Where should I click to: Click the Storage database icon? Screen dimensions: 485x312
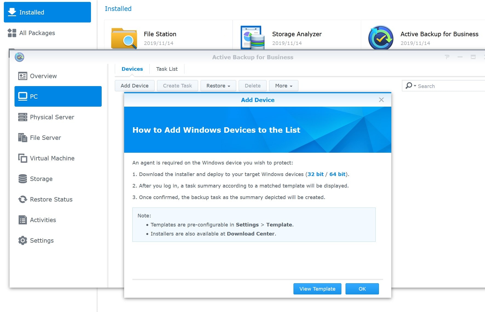pos(22,179)
